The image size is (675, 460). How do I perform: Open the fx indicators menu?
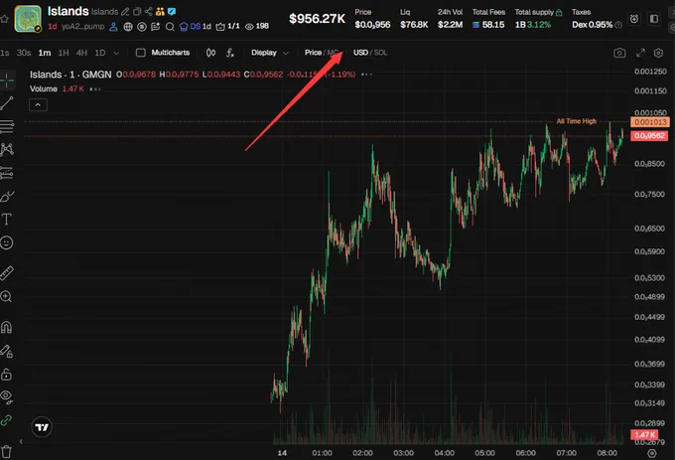pyautogui.click(x=230, y=53)
